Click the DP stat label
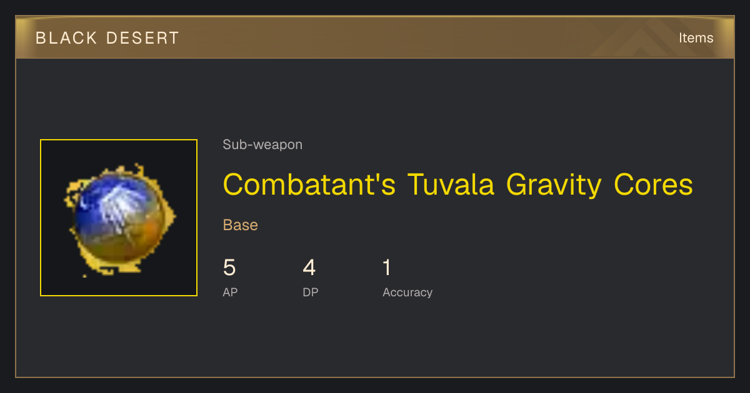Image resolution: width=750 pixels, height=393 pixels. (311, 292)
